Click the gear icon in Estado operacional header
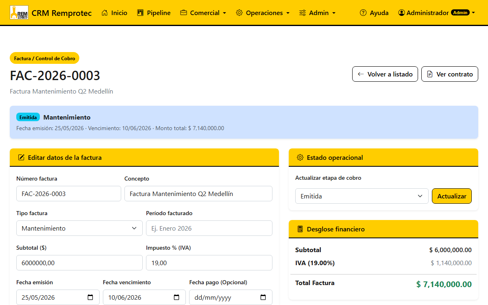 pos(300,157)
